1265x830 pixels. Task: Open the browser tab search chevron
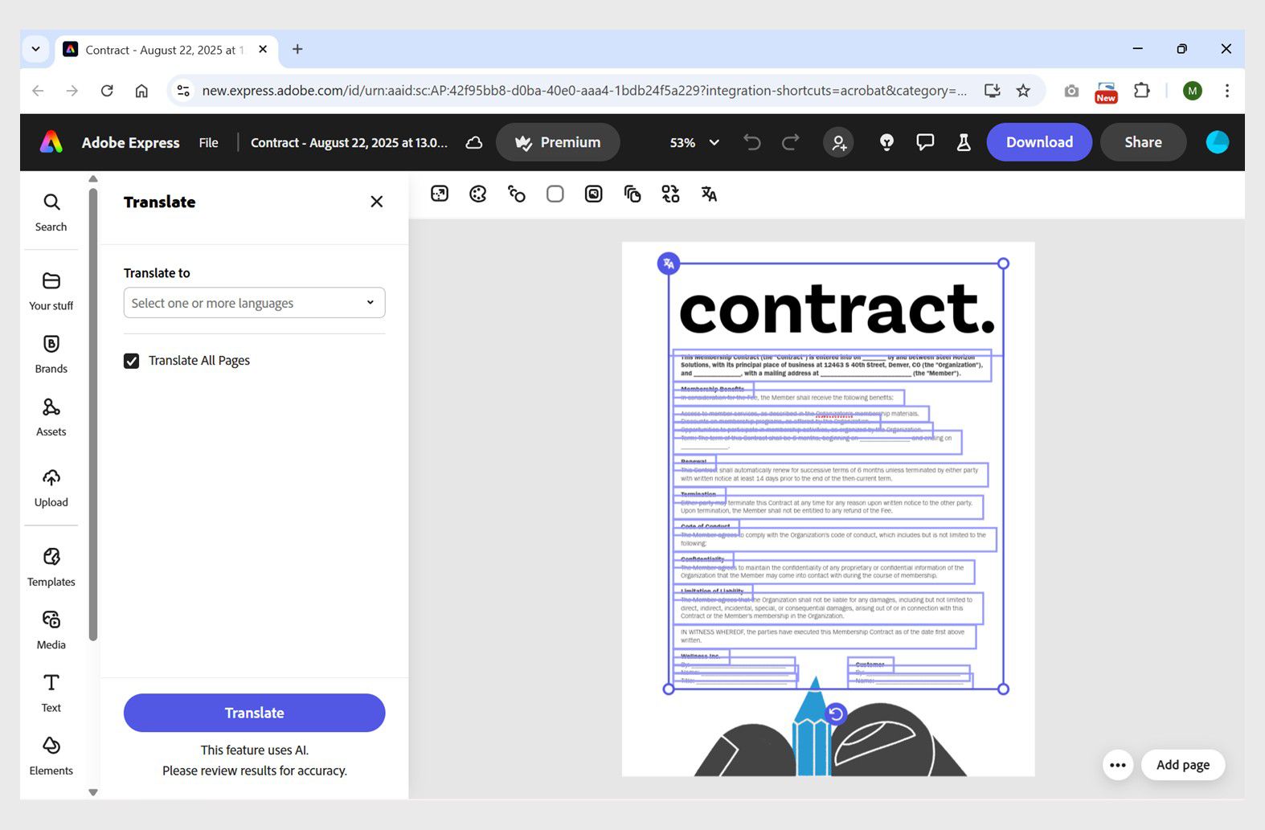pyautogui.click(x=35, y=49)
